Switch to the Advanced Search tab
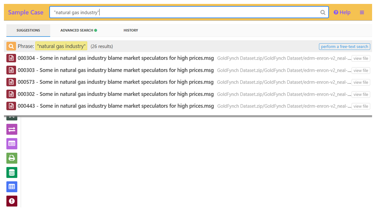This screenshot has width=376, height=210. pos(78,30)
